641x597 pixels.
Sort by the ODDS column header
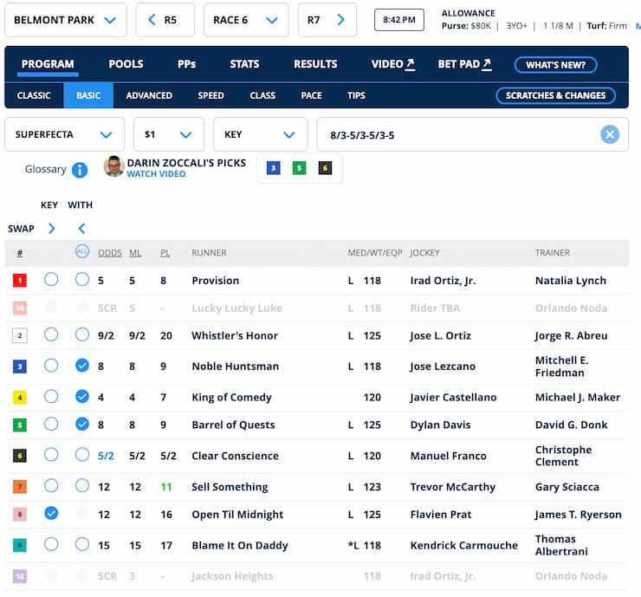pyautogui.click(x=109, y=253)
